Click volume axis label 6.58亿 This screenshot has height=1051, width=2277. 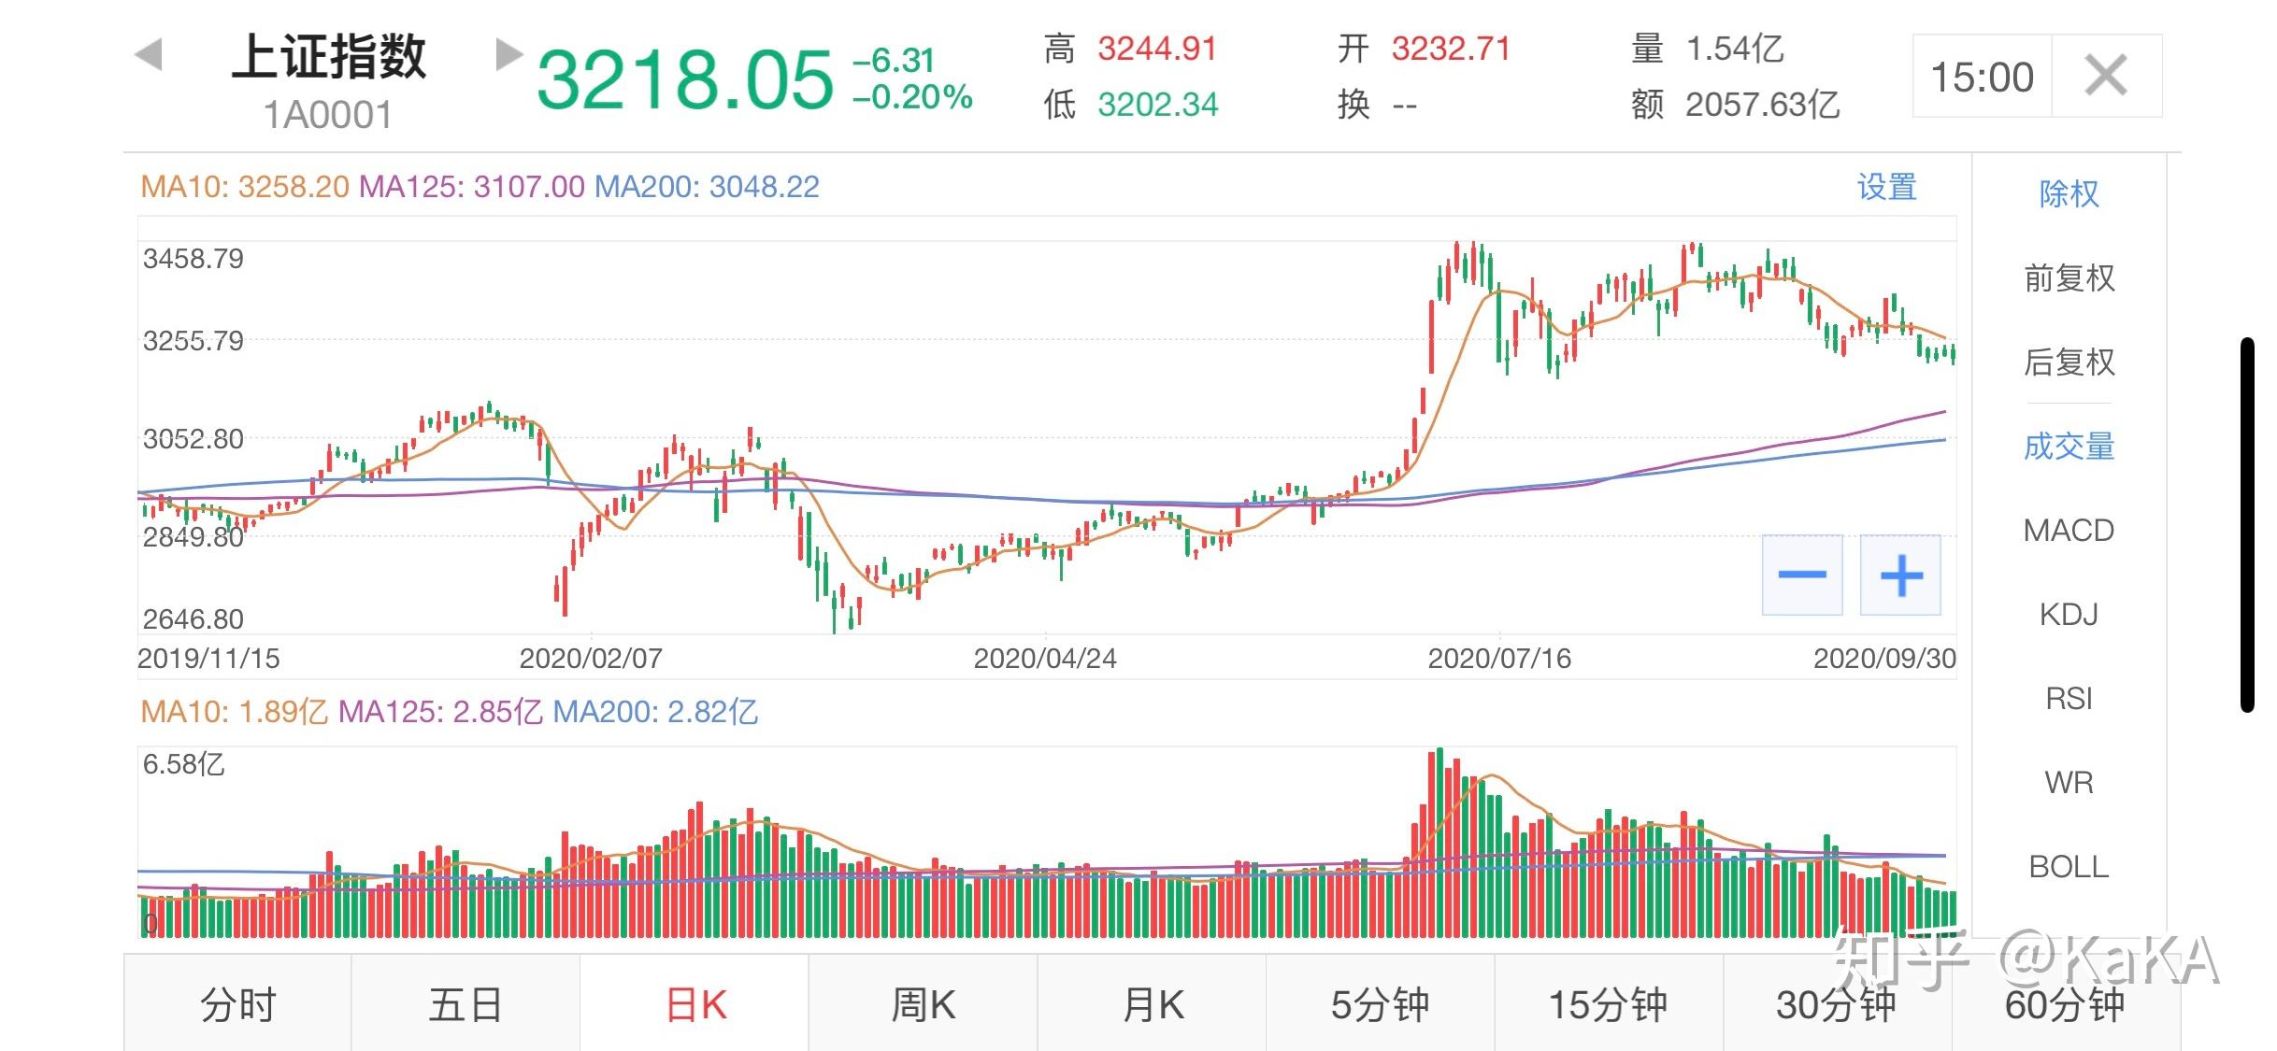tap(184, 764)
